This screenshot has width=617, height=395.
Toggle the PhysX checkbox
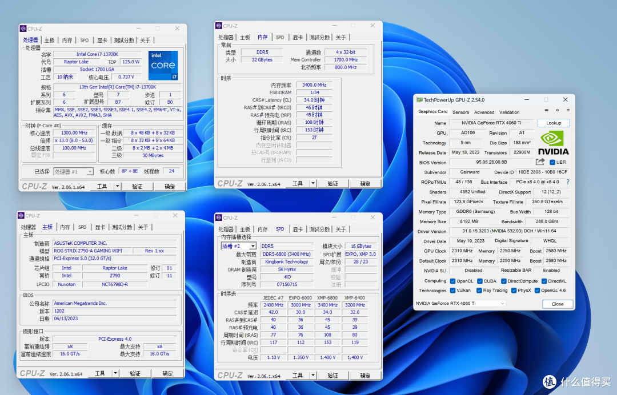coord(514,291)
